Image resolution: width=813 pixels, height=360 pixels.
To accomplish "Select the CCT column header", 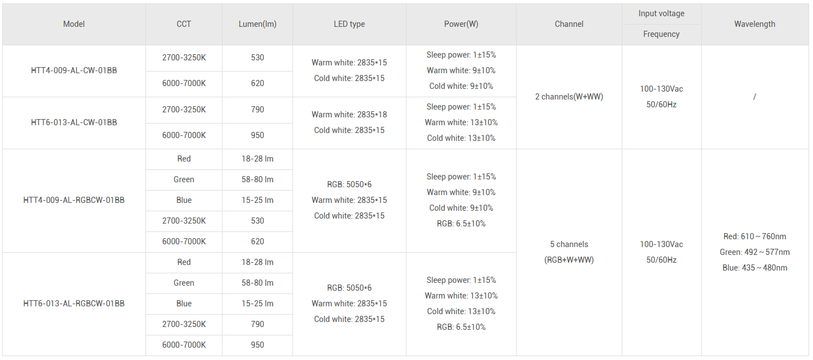I will point(183,24).
